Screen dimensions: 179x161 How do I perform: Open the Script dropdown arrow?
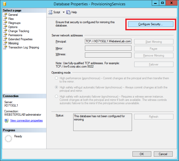(64, 12)
